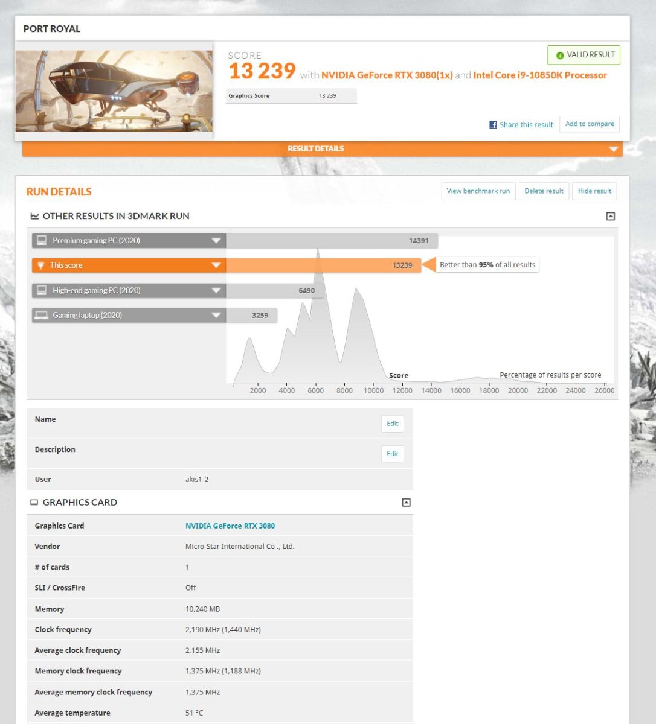Click the Delete result button
The image size is (656, 724).
coord(544,191)
